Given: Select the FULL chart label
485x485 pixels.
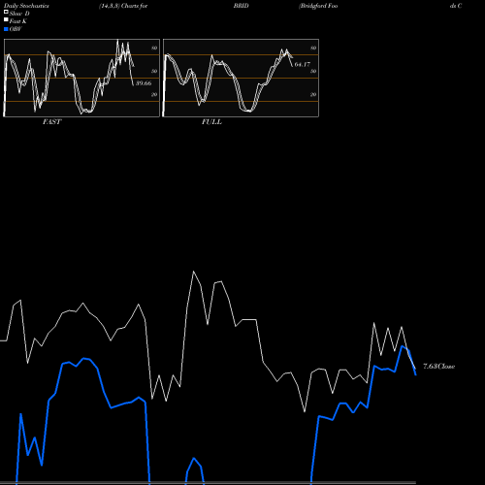Looking at the screenshot, I should (211, 122).
